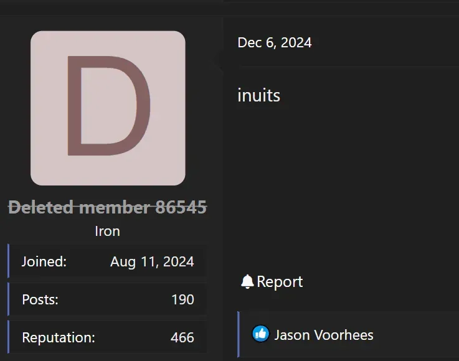Click the post text 'inuits'
Image resolution: width=459 pixels, height=361 pixels.
[x=259, y=95]
